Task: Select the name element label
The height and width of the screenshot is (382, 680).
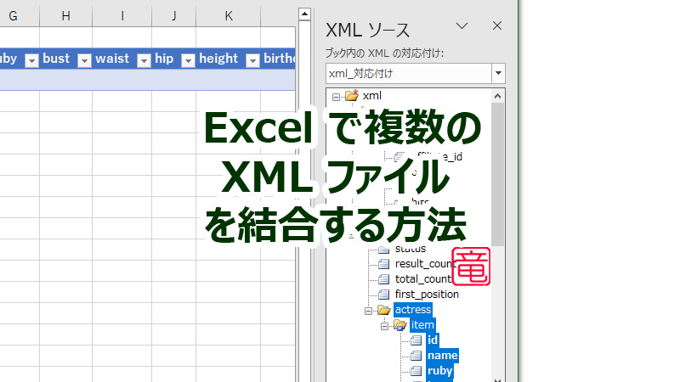Action: pos(442,356)
